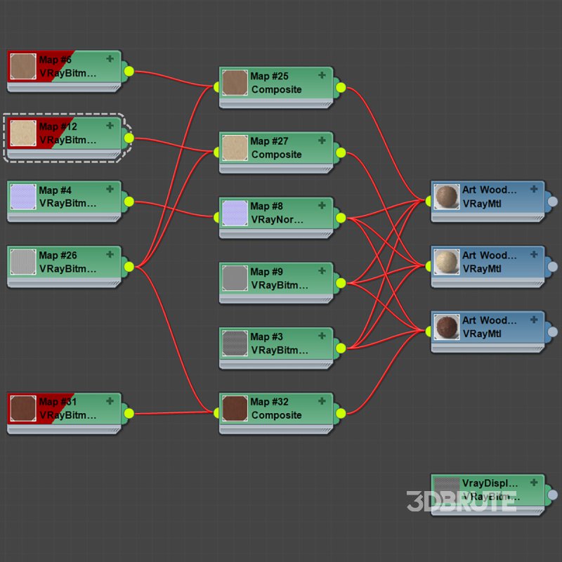
Task: Click the dark reddish-brown Art Wood sphere preview
Action: point(446,327)
